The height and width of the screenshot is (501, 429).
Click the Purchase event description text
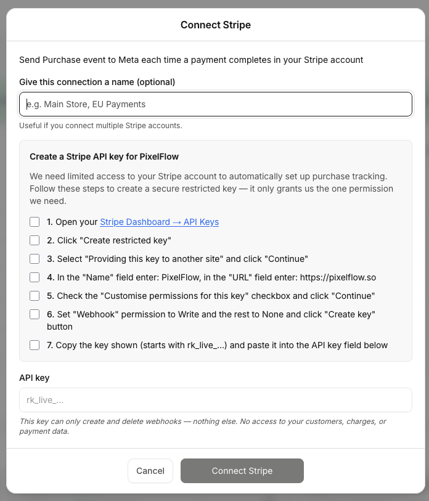pos(190,60)
